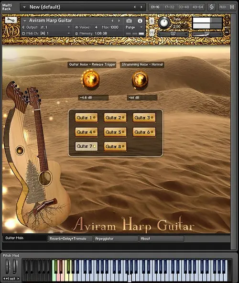Select the 01-16 rack page
This screenshot has width=239, height=283.
[155, 7]
